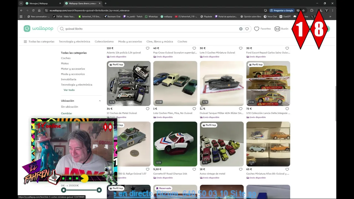354x199 pixels.
Task: Open a new browser tab with the plus
Action: [x=105, y=3]
